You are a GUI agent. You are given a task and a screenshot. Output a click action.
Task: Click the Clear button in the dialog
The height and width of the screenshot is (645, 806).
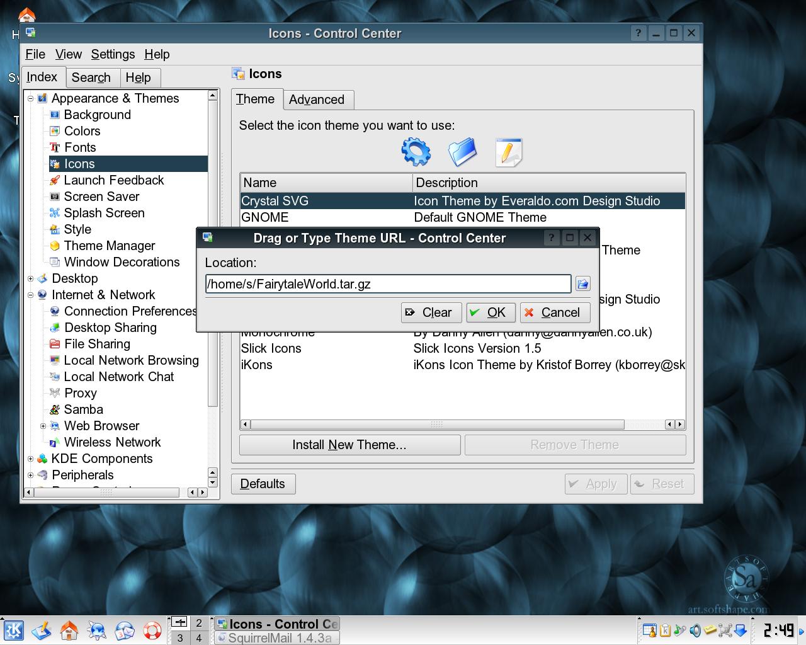(431, 312)
